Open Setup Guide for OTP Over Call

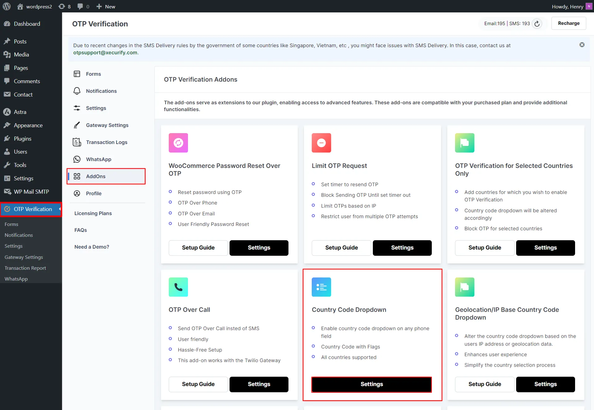(x=198, y=384)
